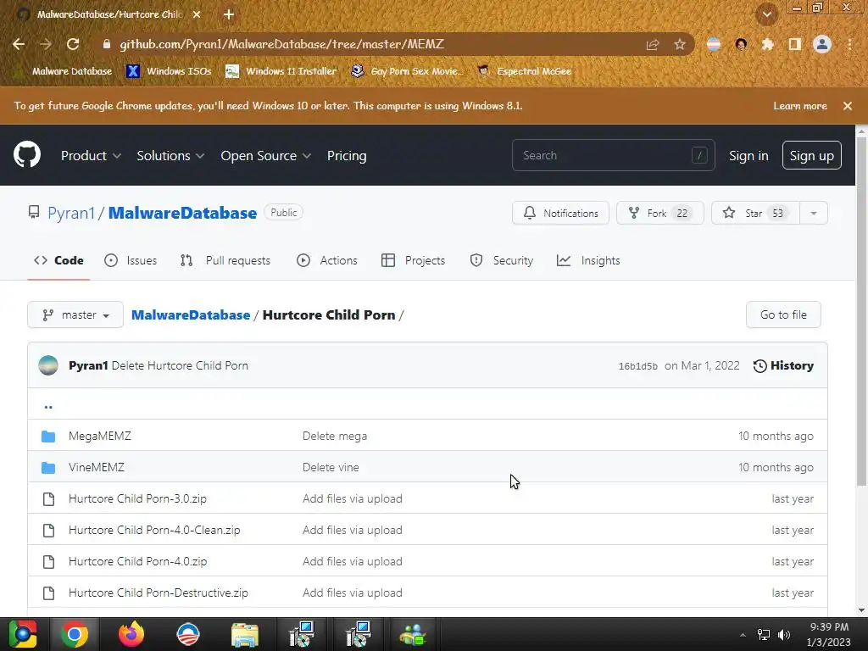The height and width of the screenshot is (651, 868).
Task: Click the 'Delete vine' commit message
Action: tap(331, 467)
